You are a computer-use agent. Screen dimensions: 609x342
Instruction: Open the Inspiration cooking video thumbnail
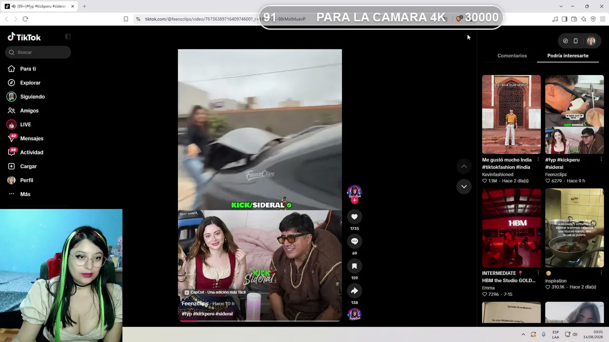click(574, 228)
